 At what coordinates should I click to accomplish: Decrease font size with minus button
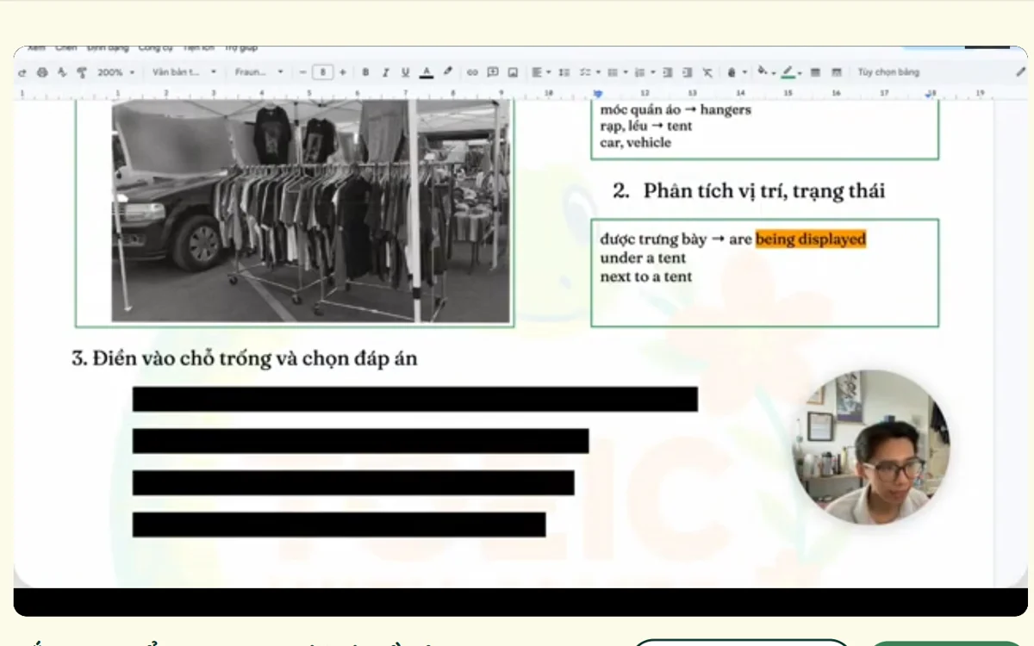[302, 72]
